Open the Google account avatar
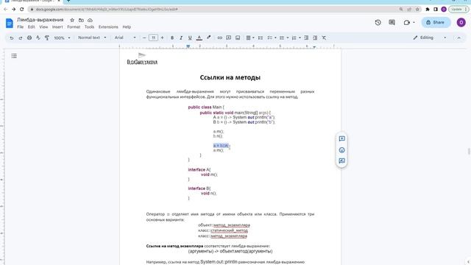471x265 pixels. click(461, 22)
